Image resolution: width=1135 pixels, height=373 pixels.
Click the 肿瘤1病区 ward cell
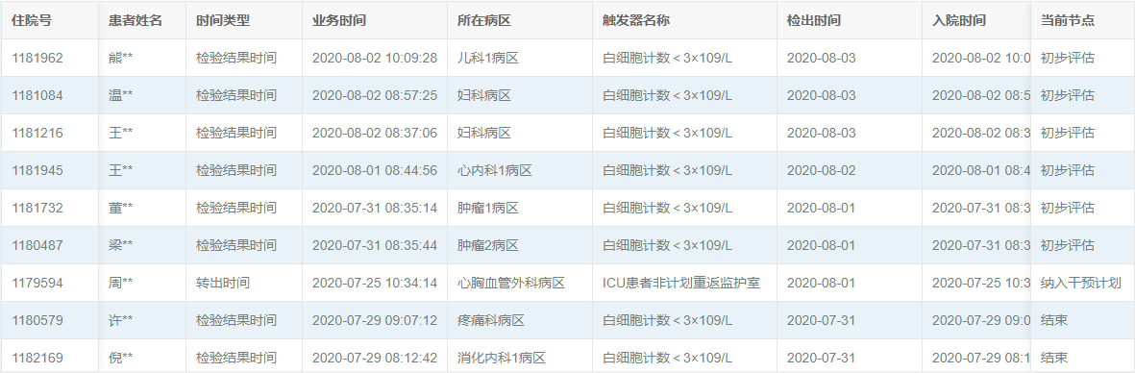pos(488,209)
